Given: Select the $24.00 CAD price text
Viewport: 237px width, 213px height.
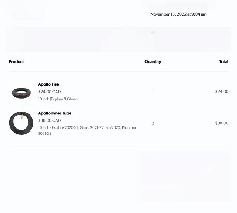Looking at the screenshot, I should pos(49,92).
